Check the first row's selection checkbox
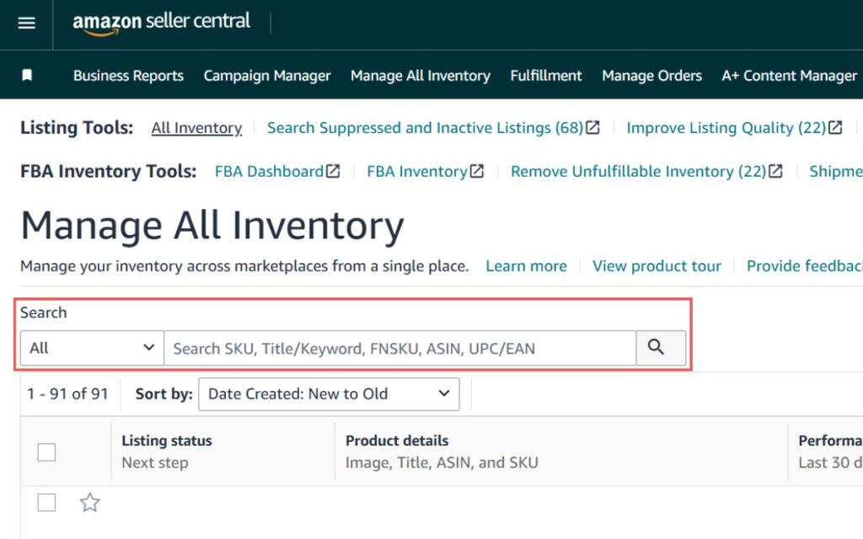The width and height of the screenshot is (863, 539). [x=46, y=503]
